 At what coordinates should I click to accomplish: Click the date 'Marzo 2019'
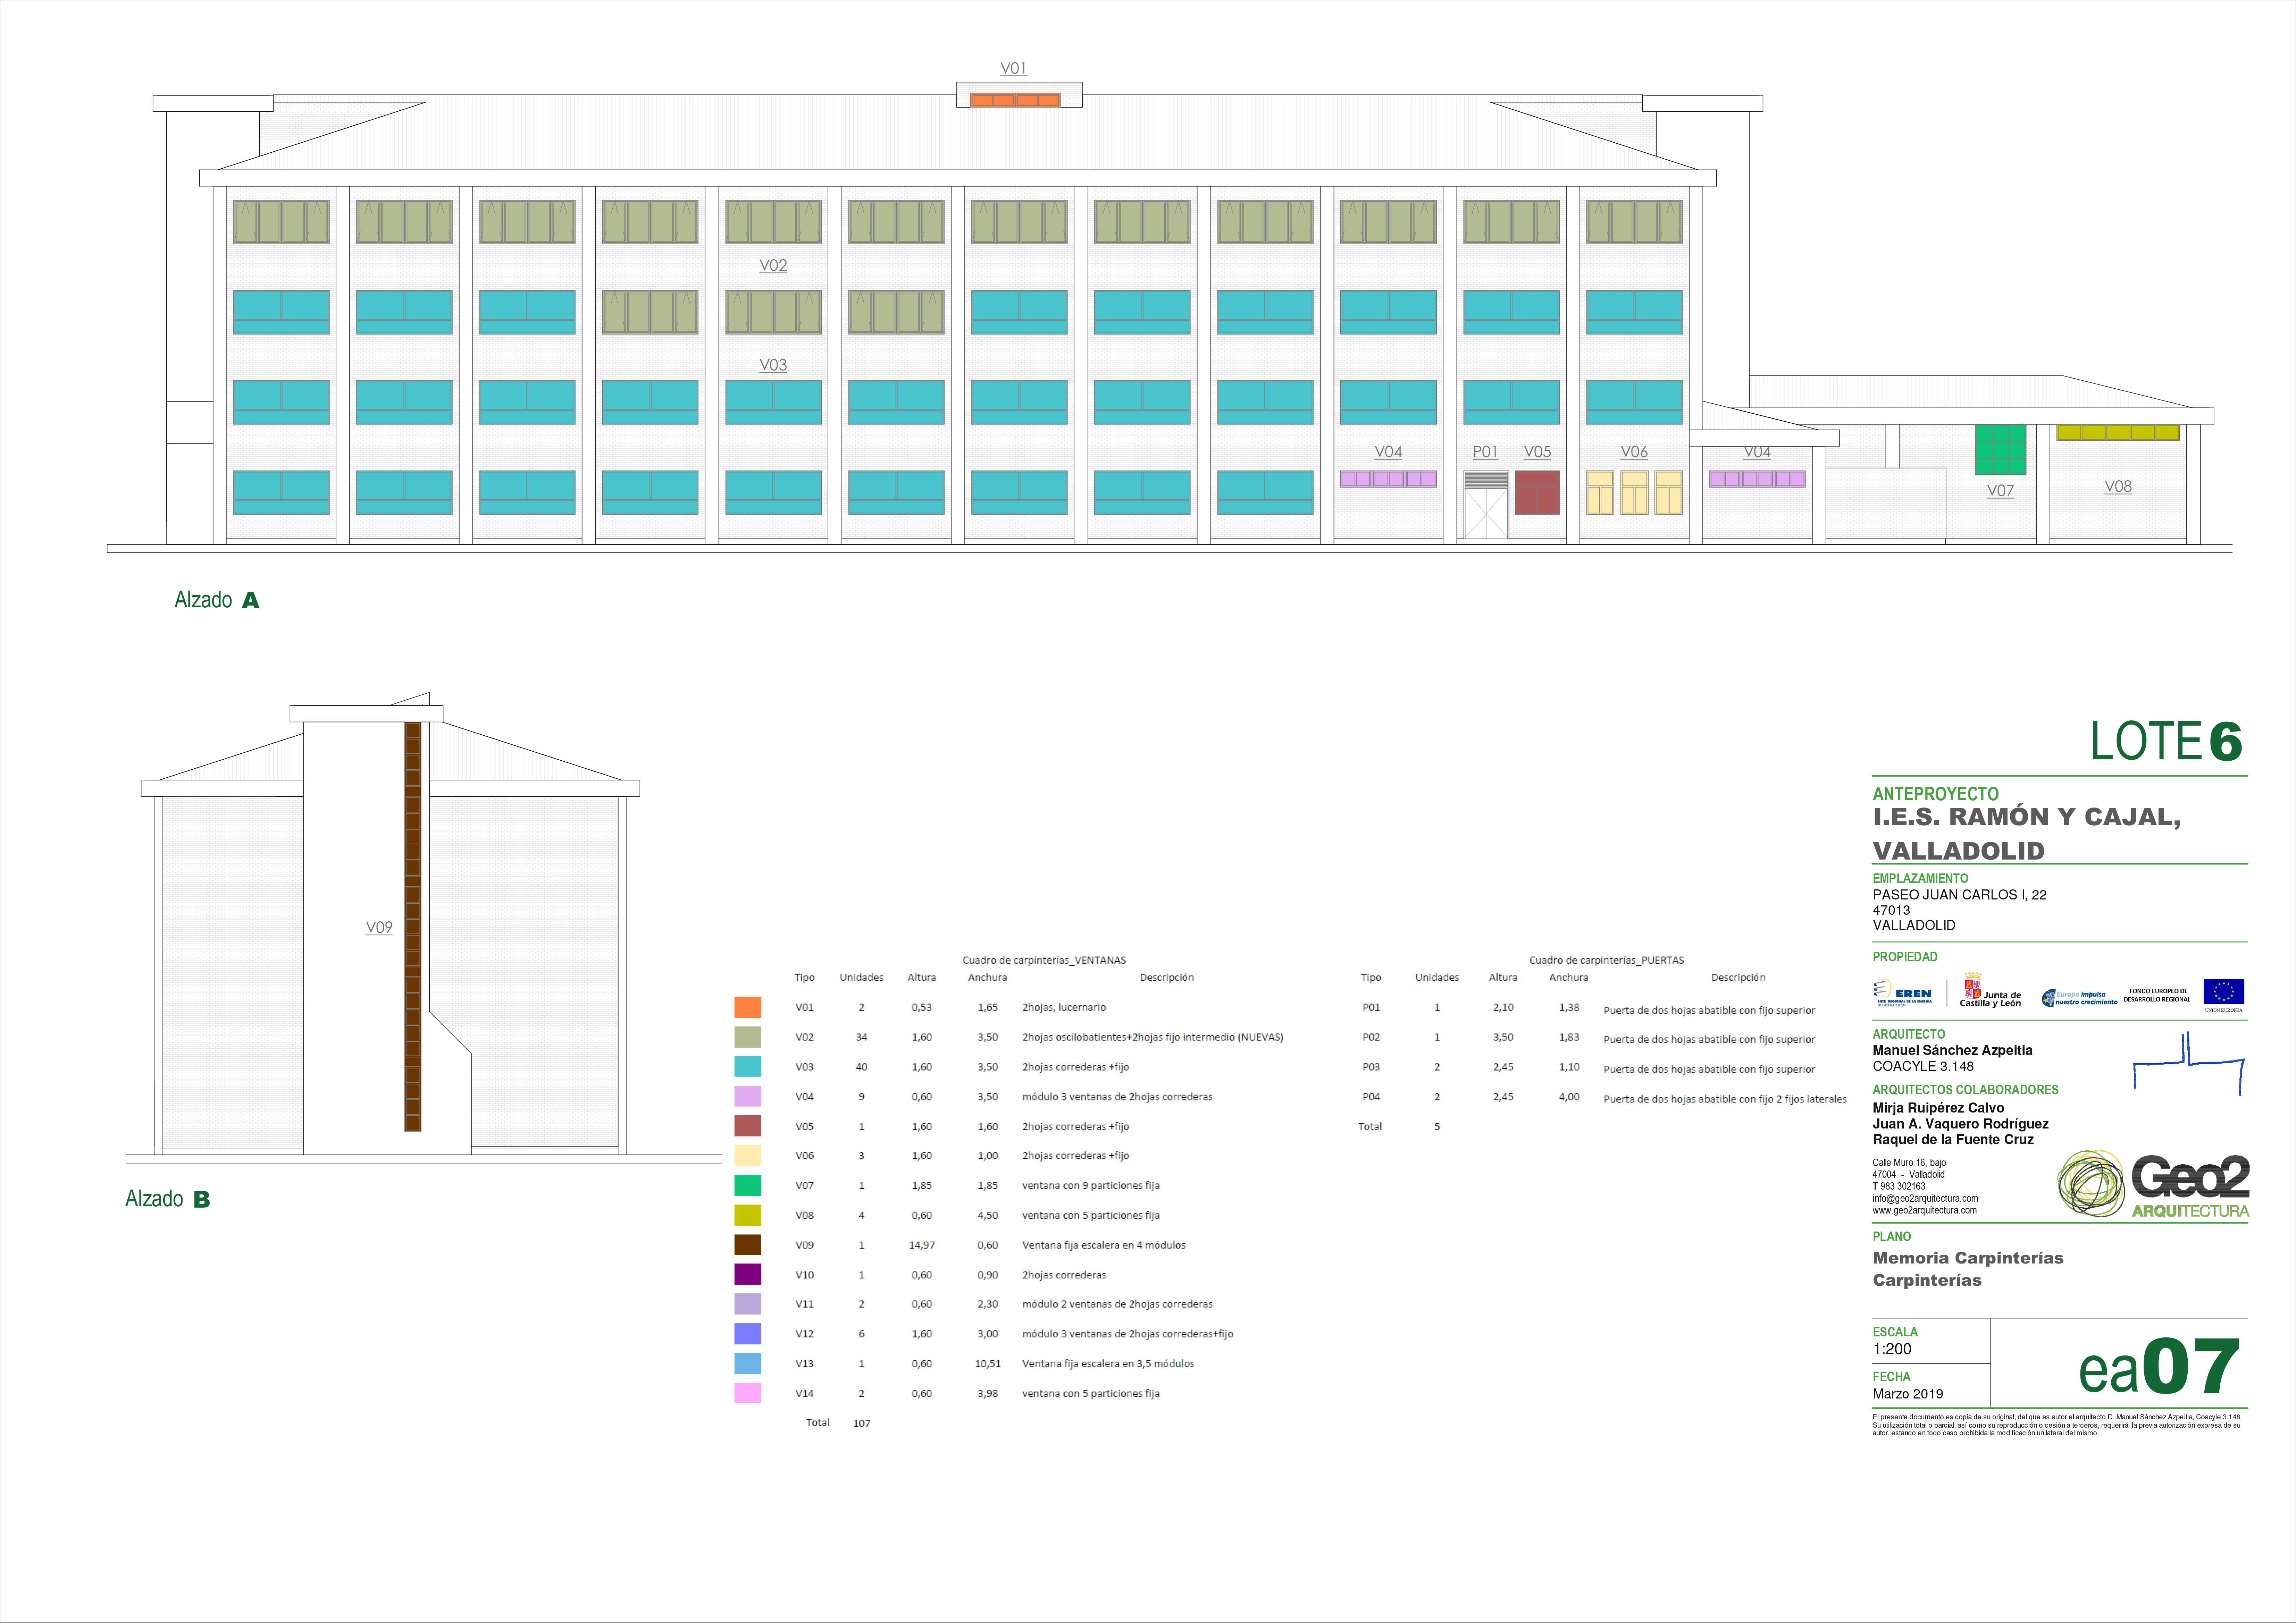coord(1908,1394)
